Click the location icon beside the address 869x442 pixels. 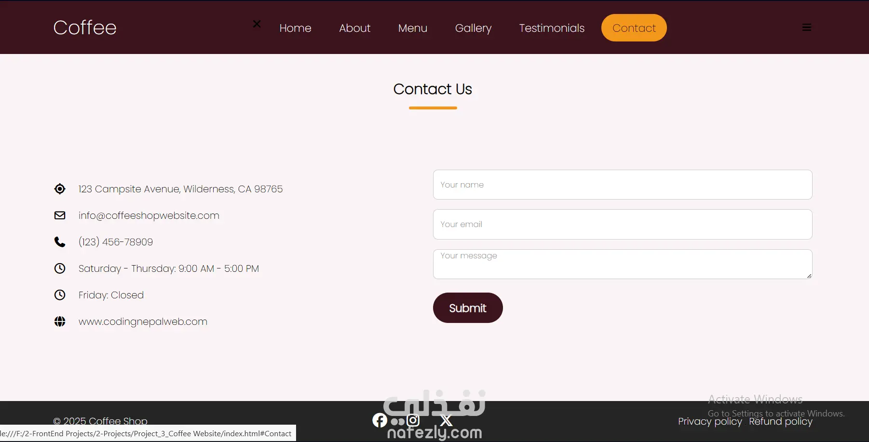(x=60, y=189)
